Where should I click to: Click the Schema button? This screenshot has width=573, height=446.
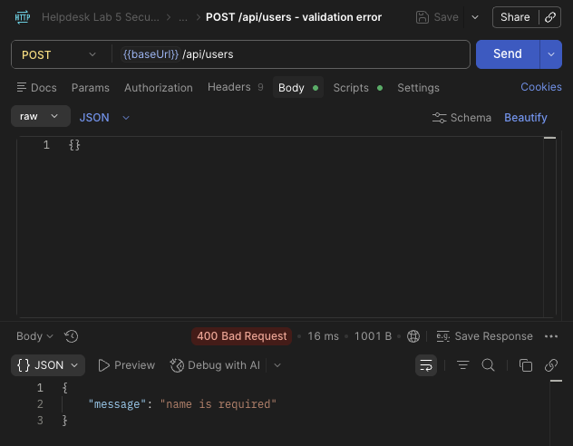point(461,118)
